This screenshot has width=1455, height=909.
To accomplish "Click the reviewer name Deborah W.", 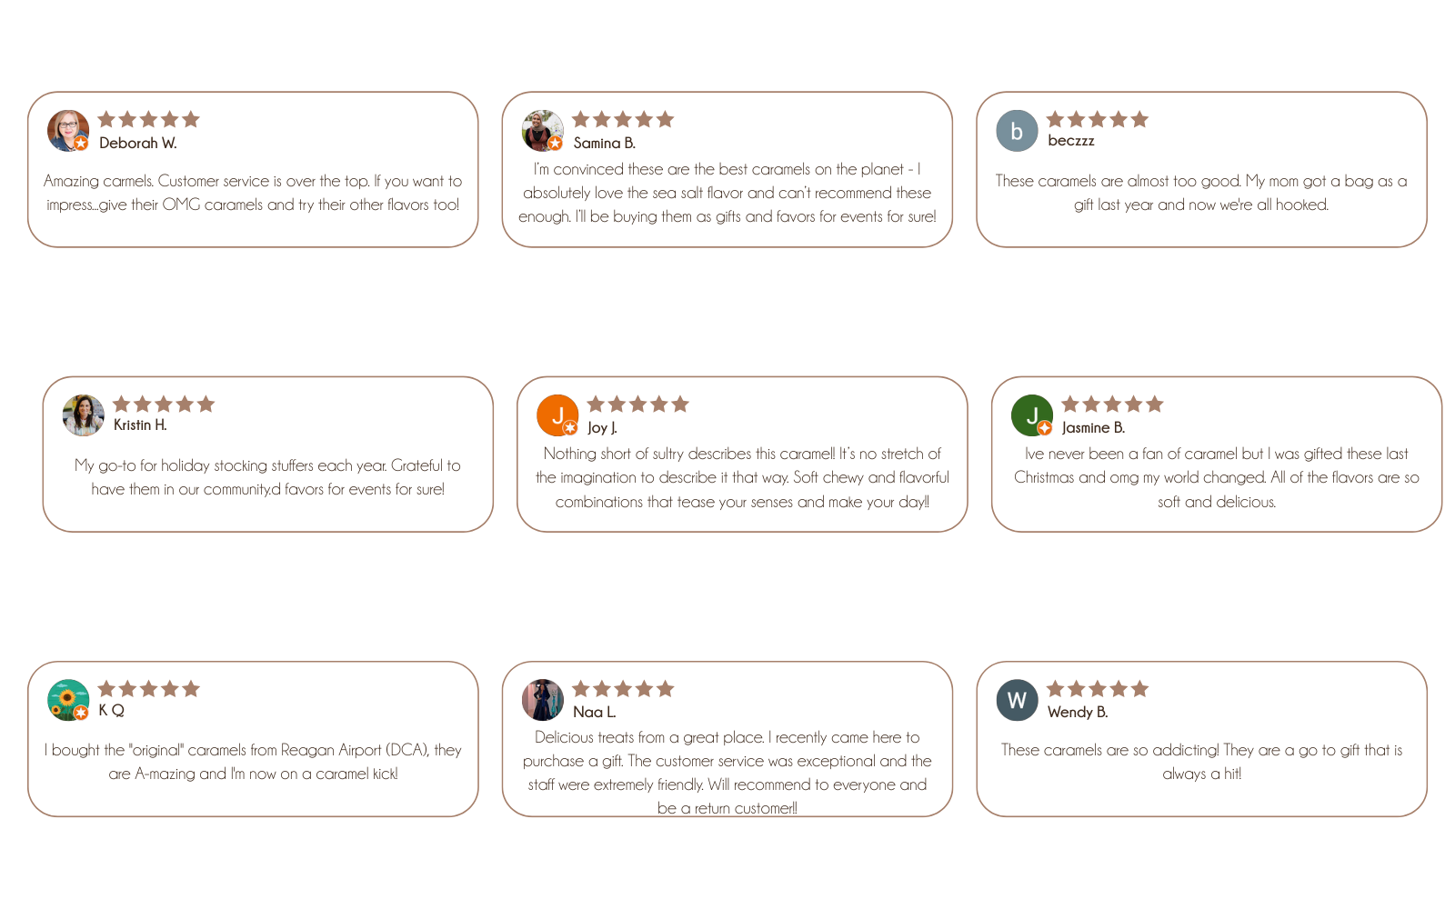I will pos(137,144).
